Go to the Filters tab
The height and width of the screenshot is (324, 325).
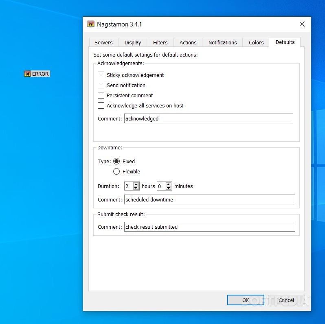coord(160,42)
